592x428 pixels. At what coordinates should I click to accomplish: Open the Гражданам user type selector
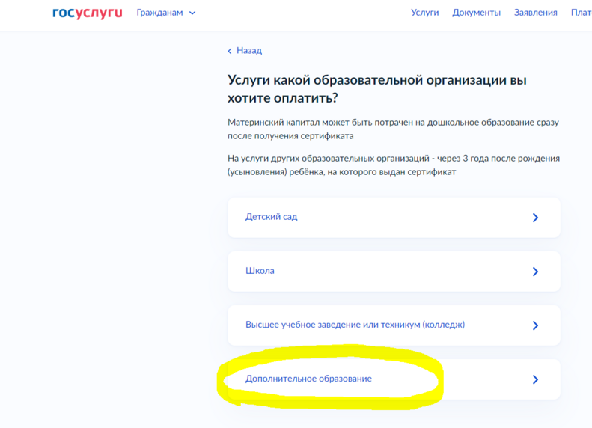coord(160,13)
